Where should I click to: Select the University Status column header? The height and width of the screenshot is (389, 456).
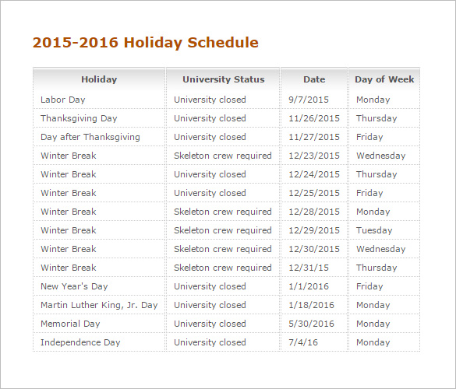[x=224, y=79]
